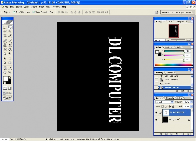Select the Dodge tool
Screen dimensions: 196x141
[x=10, y=54]
